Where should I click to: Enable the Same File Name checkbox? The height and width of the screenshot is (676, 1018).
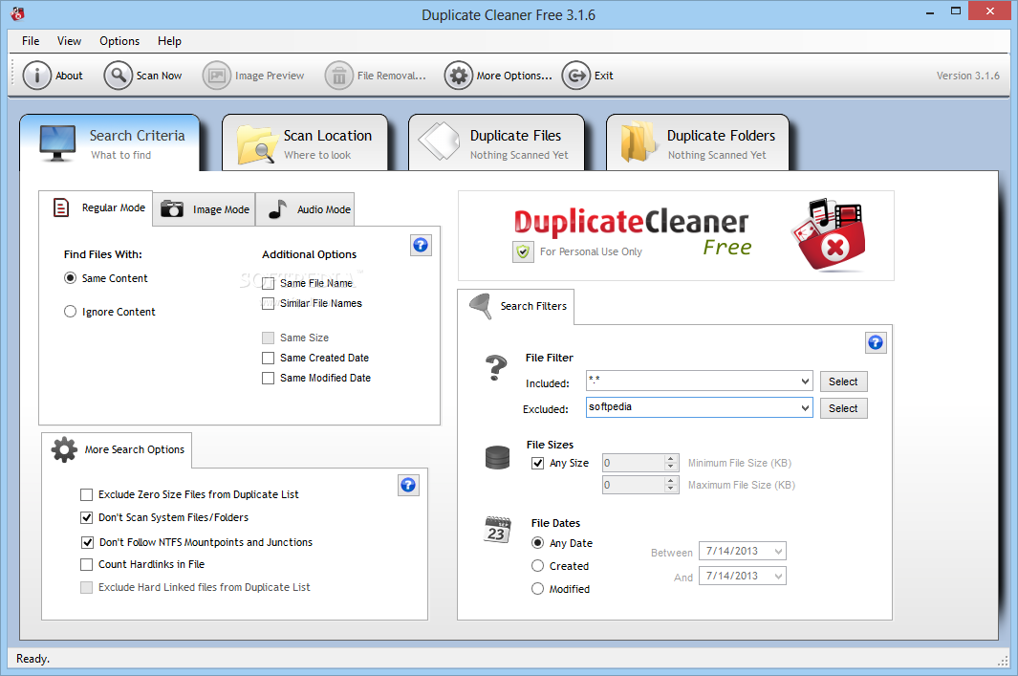pos(268,283)
